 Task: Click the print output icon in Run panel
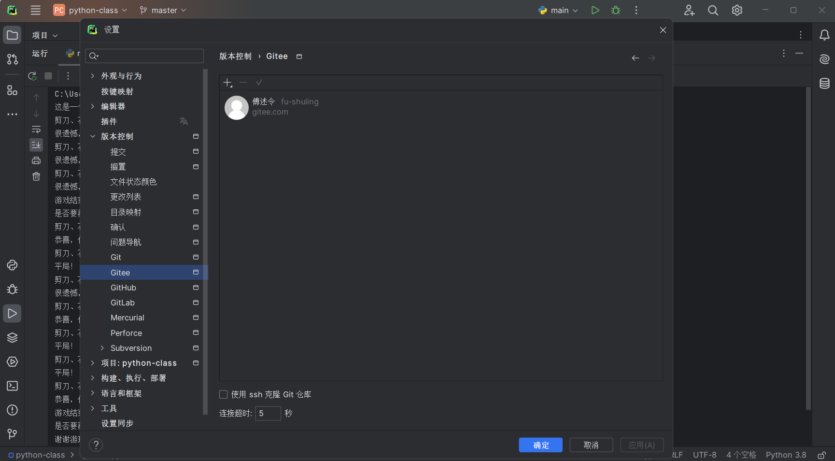(x=36, y=160)
